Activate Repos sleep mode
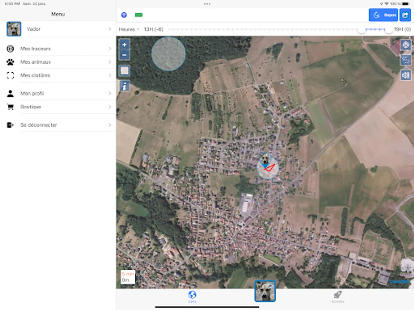The height and width of the screenshot is (310, 414). tap(384, 15)
